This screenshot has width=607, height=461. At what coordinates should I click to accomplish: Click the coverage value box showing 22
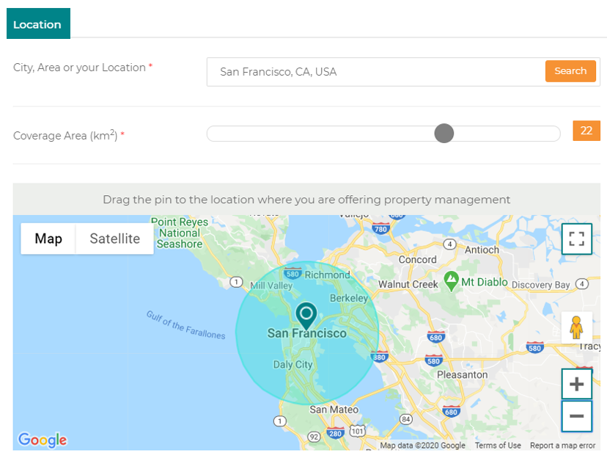[586, 131]
